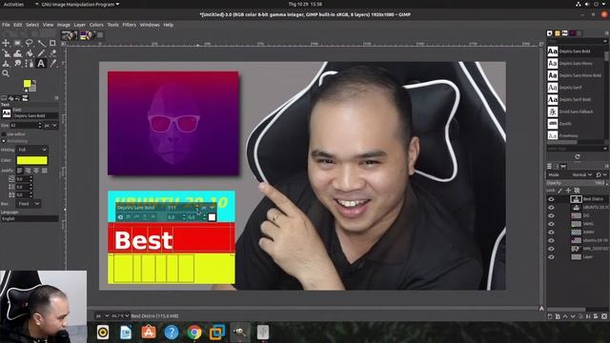Lower the layer with down-arrow icon
Image resolution: width=610 pixels, height=343 pixels.
(573, 316)
